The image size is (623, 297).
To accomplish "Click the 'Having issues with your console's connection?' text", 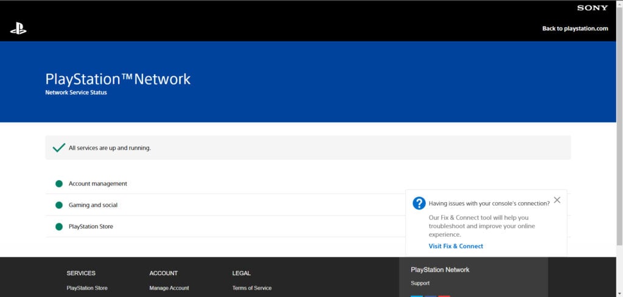I will (x=489, y=203).
